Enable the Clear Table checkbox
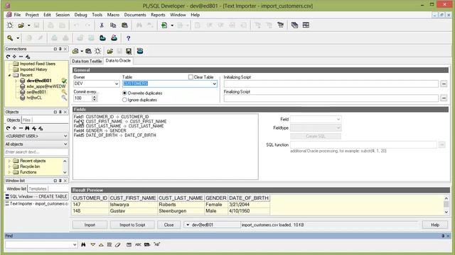 (x=191, y=77)
